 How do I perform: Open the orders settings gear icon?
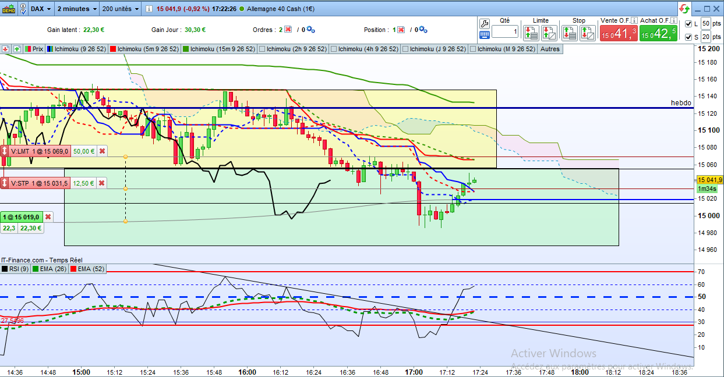[x=310, y=30]
